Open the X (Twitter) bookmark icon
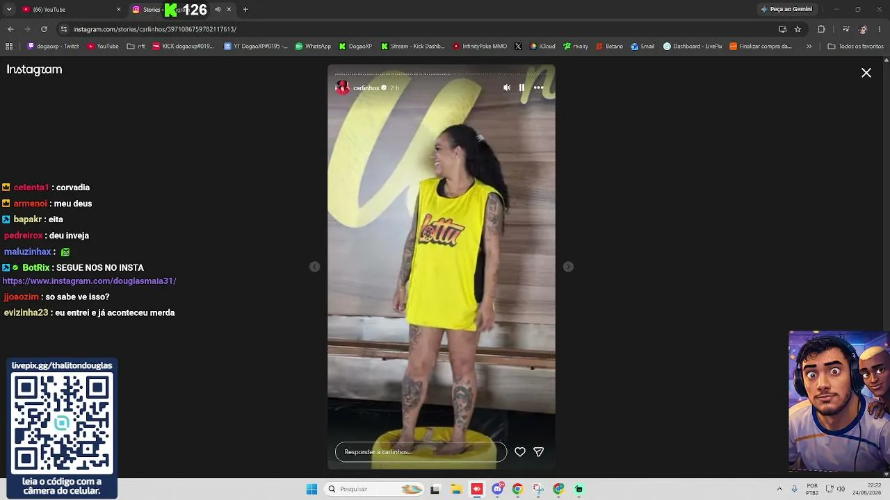890x500 pixels. pos(518,47)
